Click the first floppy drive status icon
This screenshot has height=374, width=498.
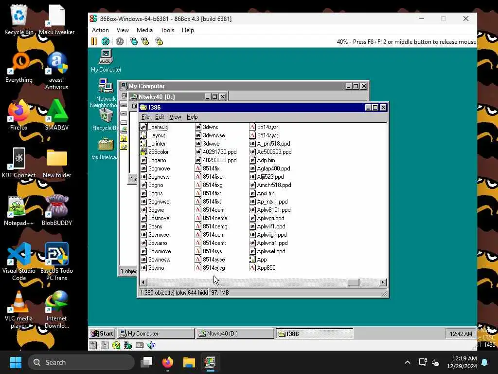(x=93, y=345)
